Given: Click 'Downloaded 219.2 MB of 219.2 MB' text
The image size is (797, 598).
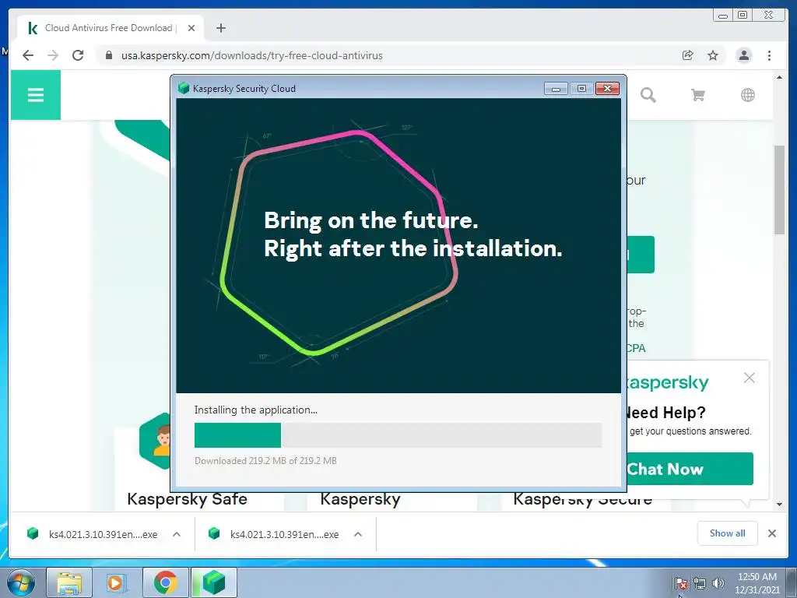Looking at the screenshot, I should coord(265,461).
